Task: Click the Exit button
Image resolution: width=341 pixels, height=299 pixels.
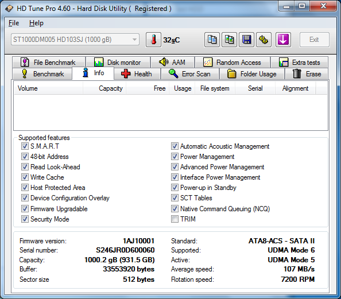Action: pyautogui.click(x=314, y=40)
